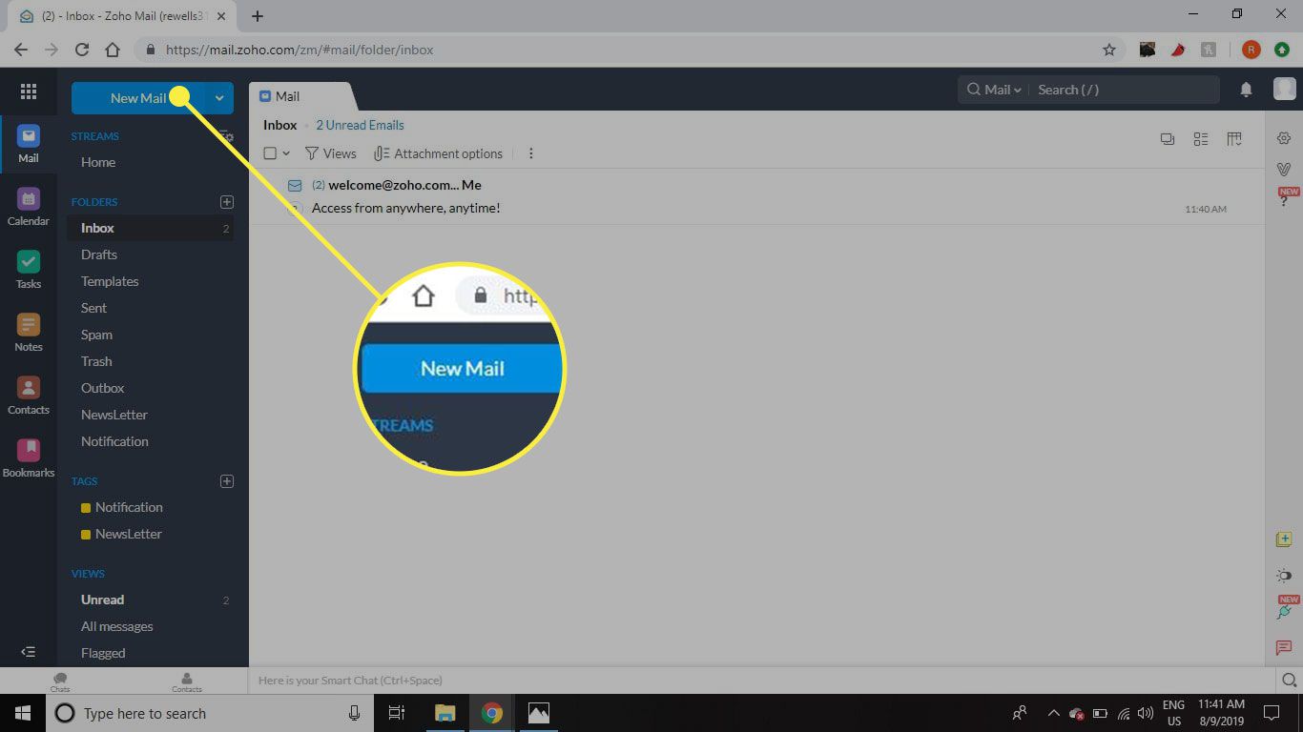Image resolution: width=1303 pixels, height=732 pixels.
Task: Open Zoho Mail settings gear
Action: 1284,138
